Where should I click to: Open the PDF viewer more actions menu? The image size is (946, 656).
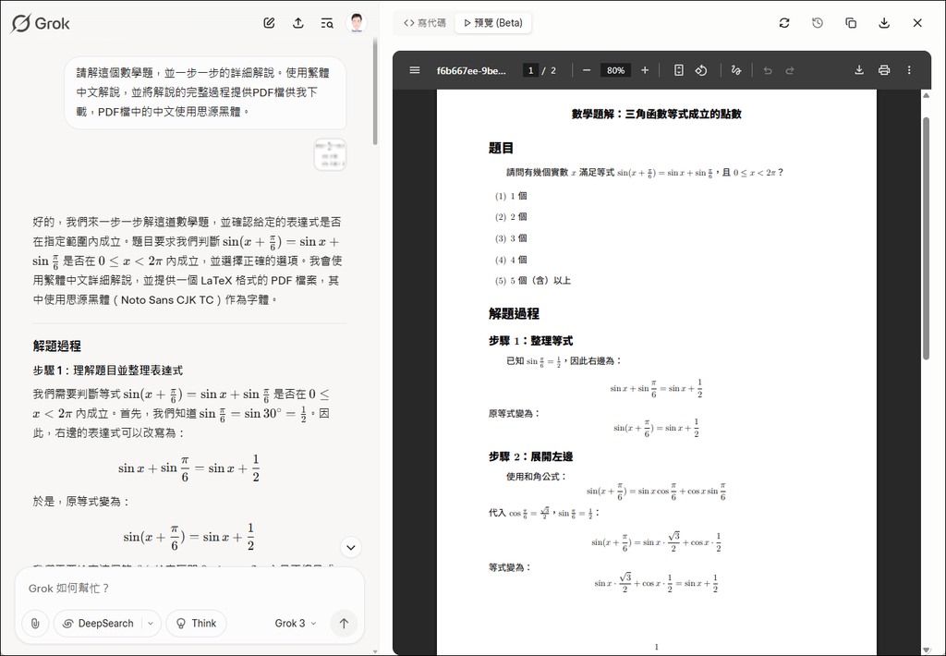point(909,70)
